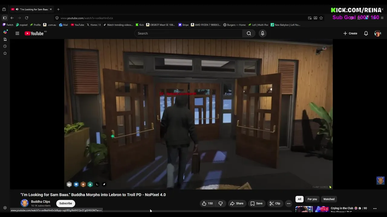Select the All recommendations chip
The image size is (387, 217).
pyautogui.click(x=299, y=199)
